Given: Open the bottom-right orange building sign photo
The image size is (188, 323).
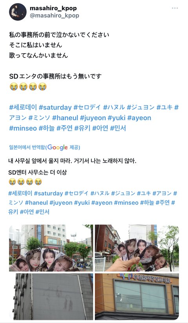Looking at the screenshot, I should pos(137,296).
